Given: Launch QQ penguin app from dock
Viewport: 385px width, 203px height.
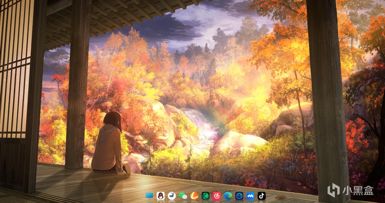Looking at the screenshot, I should click(x=160, y=196).
